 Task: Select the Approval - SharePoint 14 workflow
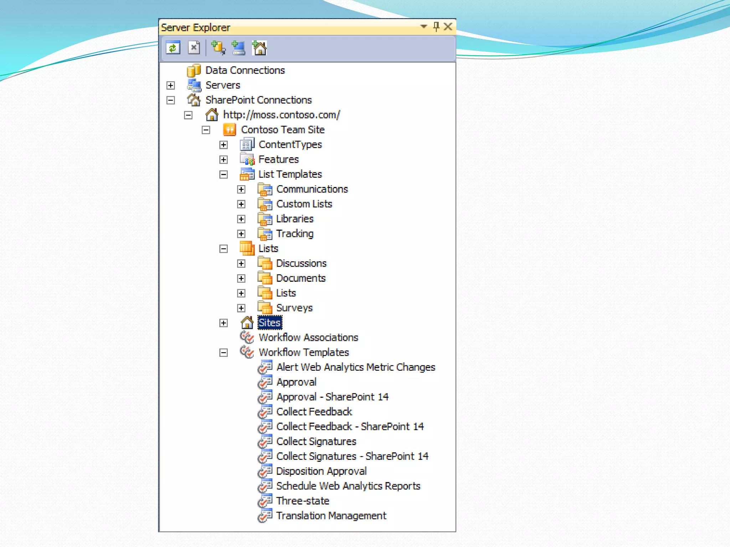(x=332, y=397)
